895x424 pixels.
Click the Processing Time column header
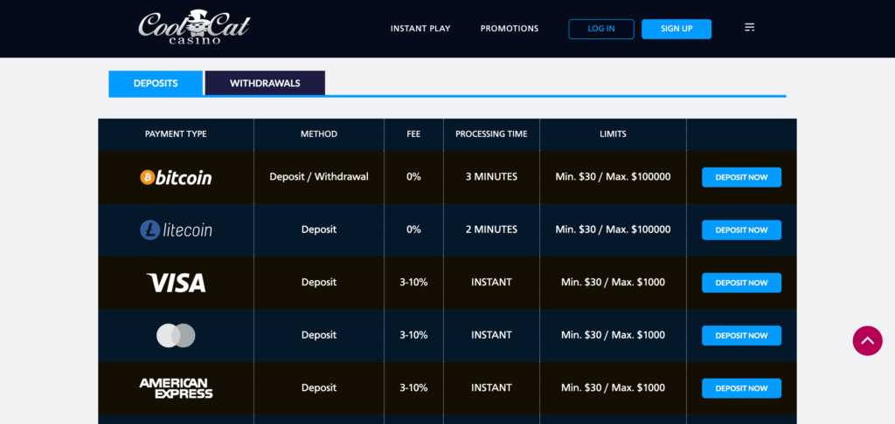click(491, 134)
